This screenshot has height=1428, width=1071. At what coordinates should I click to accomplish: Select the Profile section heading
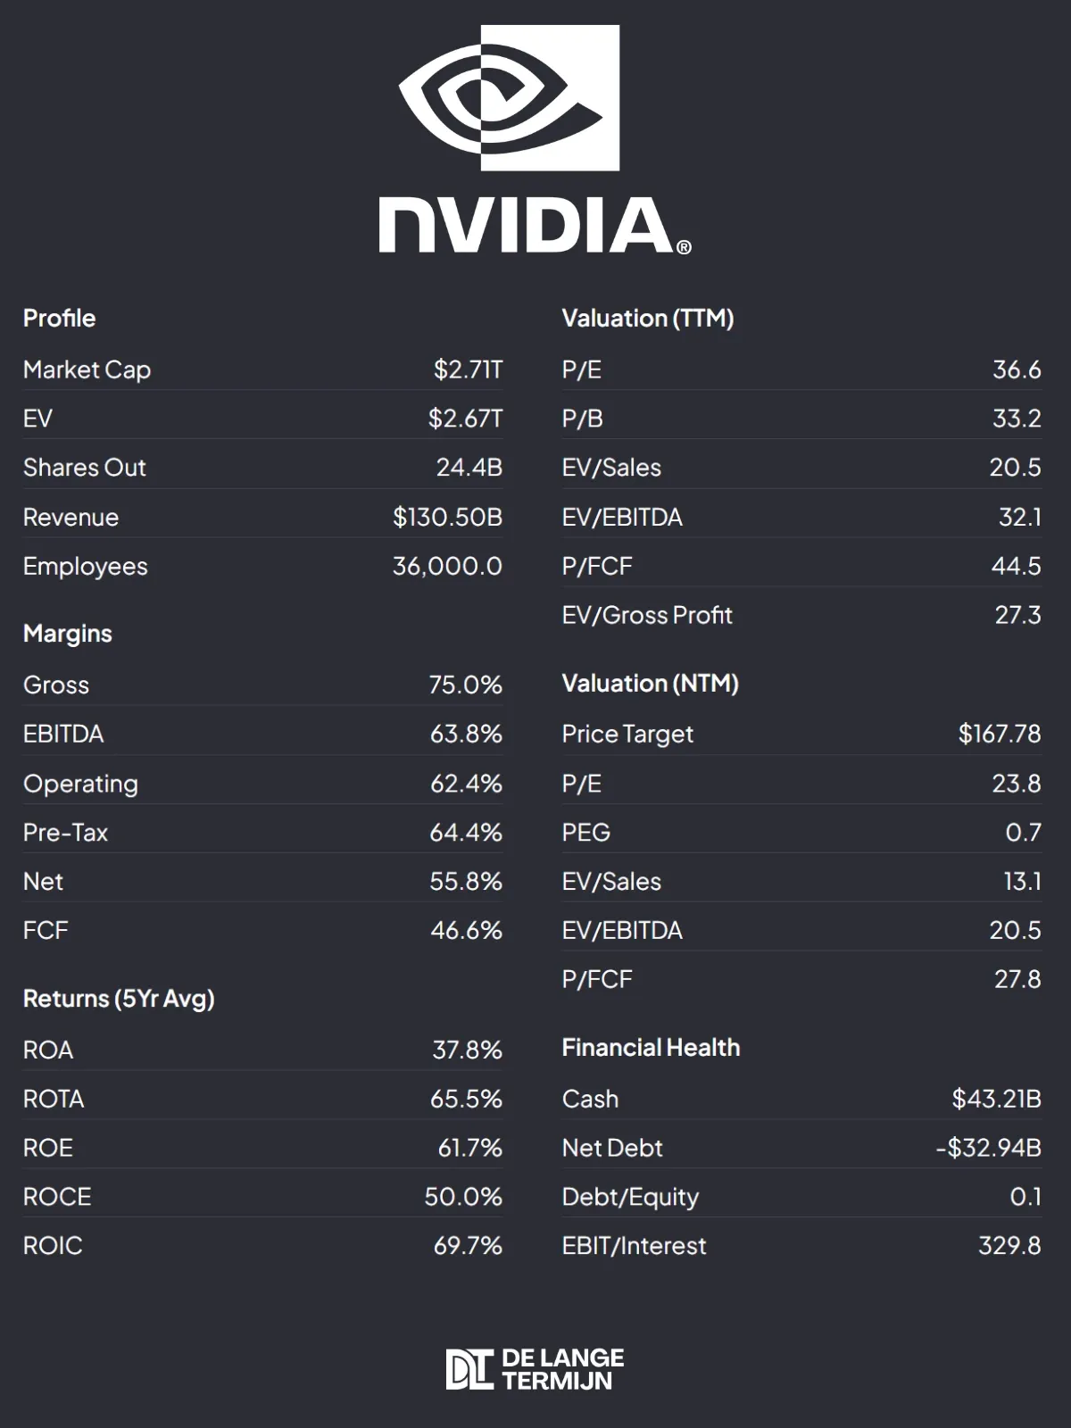click(59, 319)
